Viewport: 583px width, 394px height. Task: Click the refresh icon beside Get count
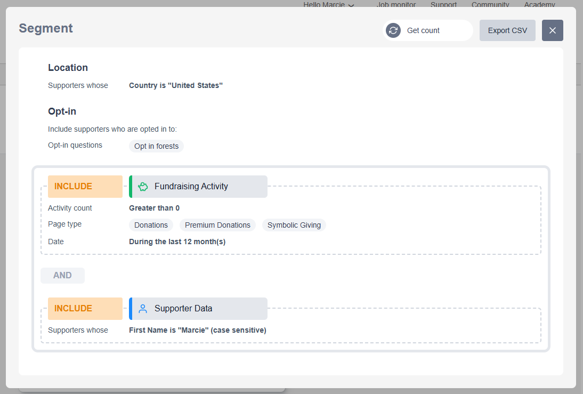[393, 30]
